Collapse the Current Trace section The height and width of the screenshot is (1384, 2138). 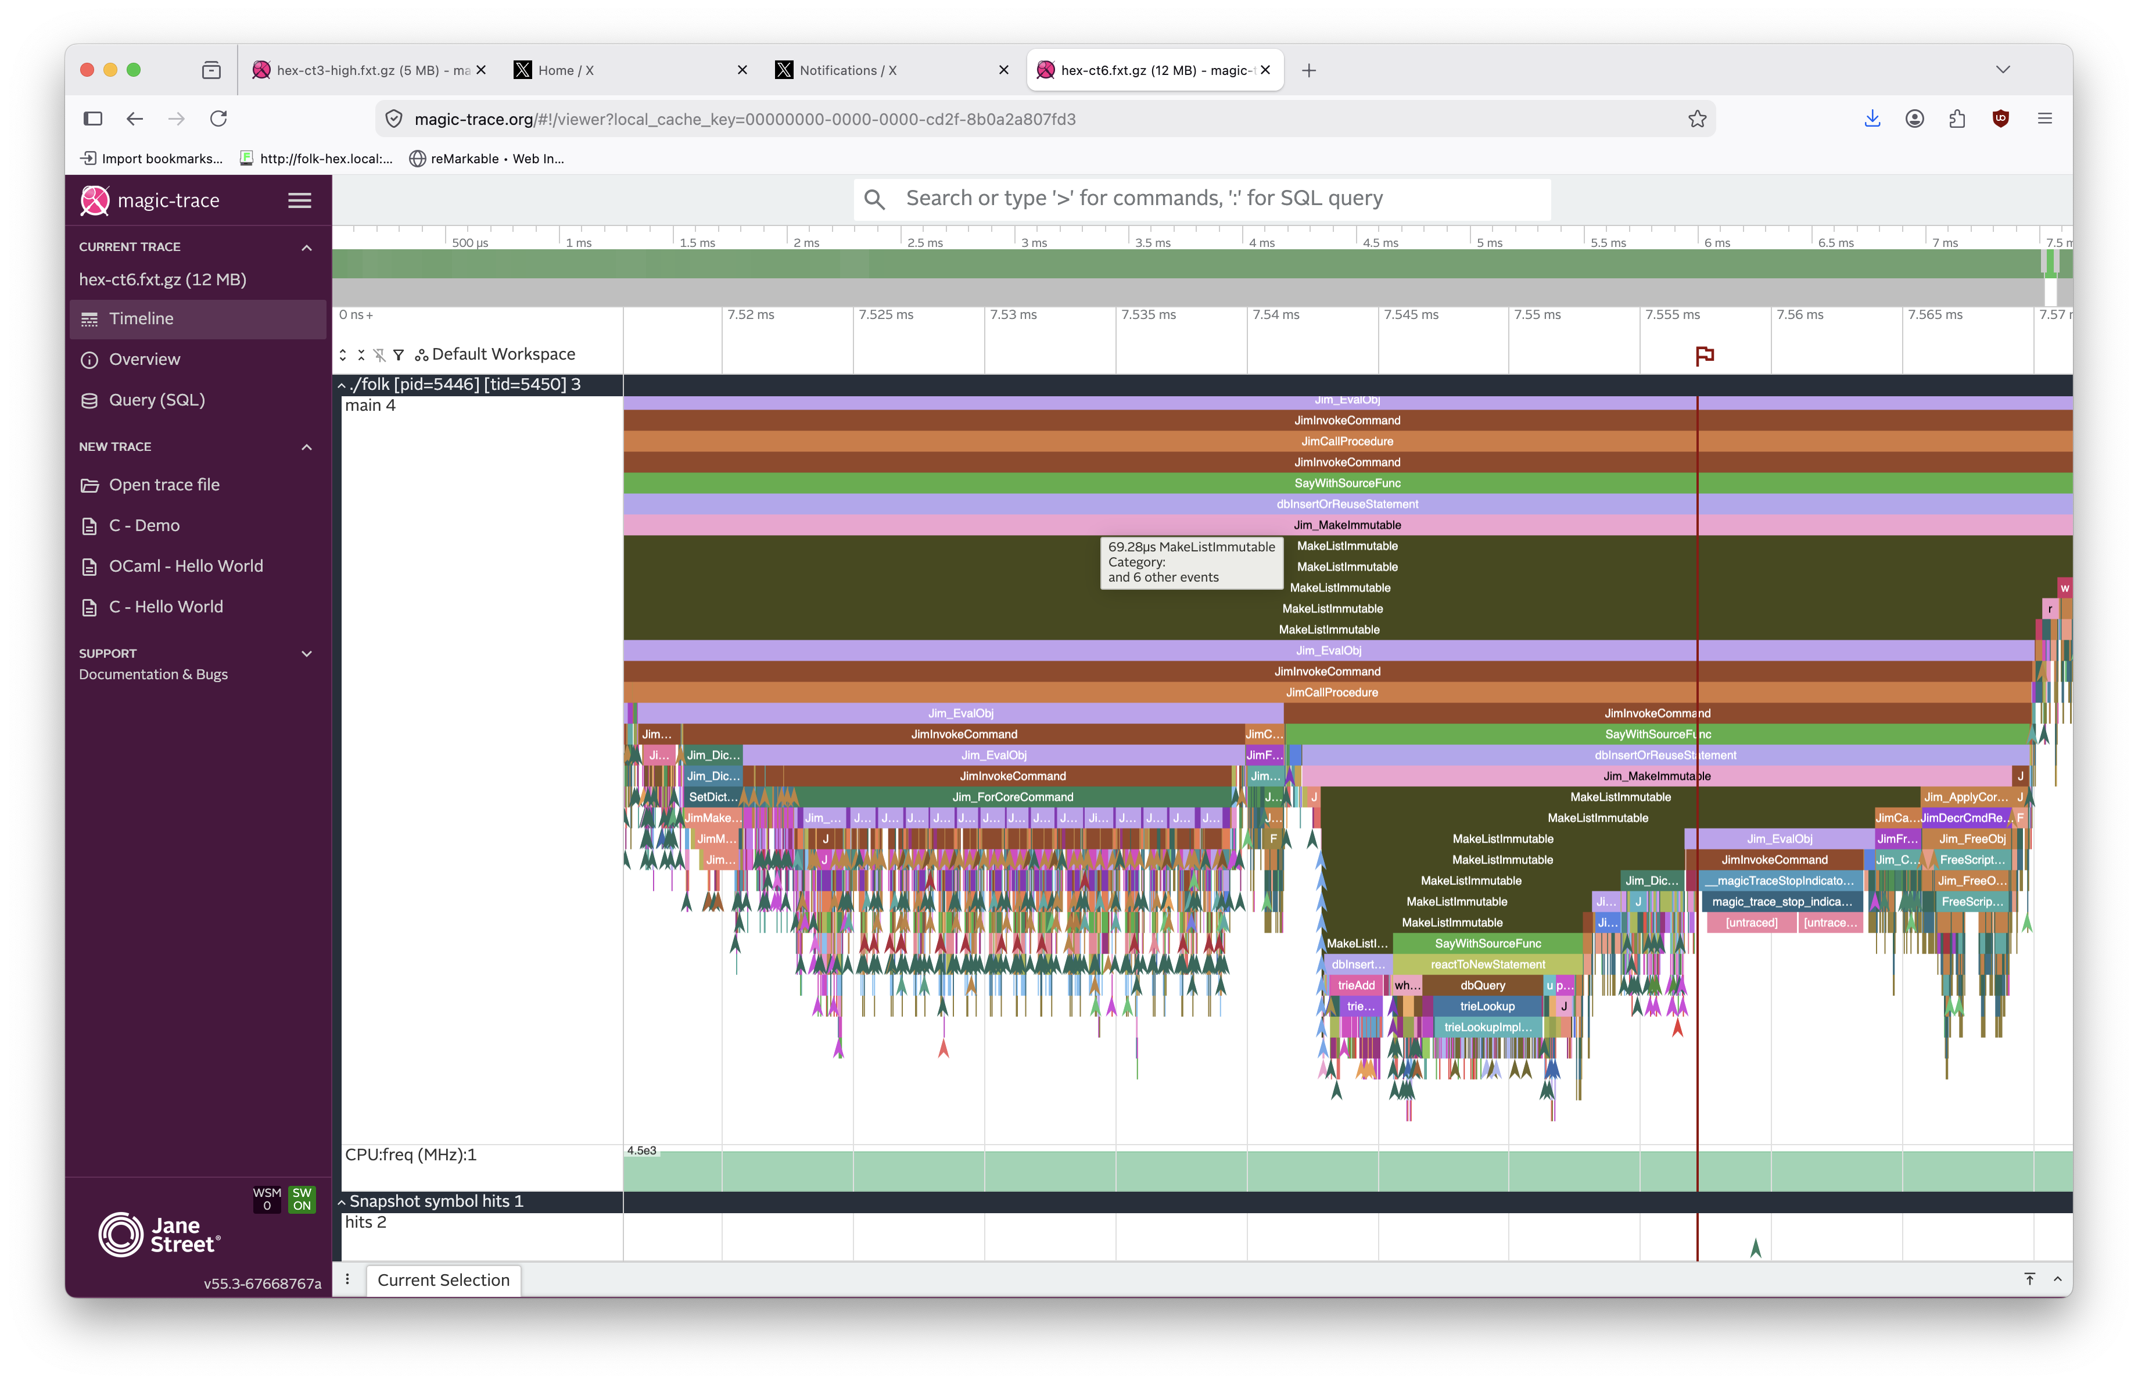point(306,247)
